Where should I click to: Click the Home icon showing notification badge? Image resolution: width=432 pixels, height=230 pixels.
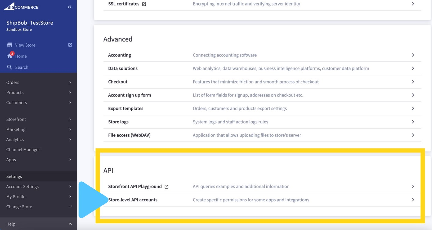[11, 56]
